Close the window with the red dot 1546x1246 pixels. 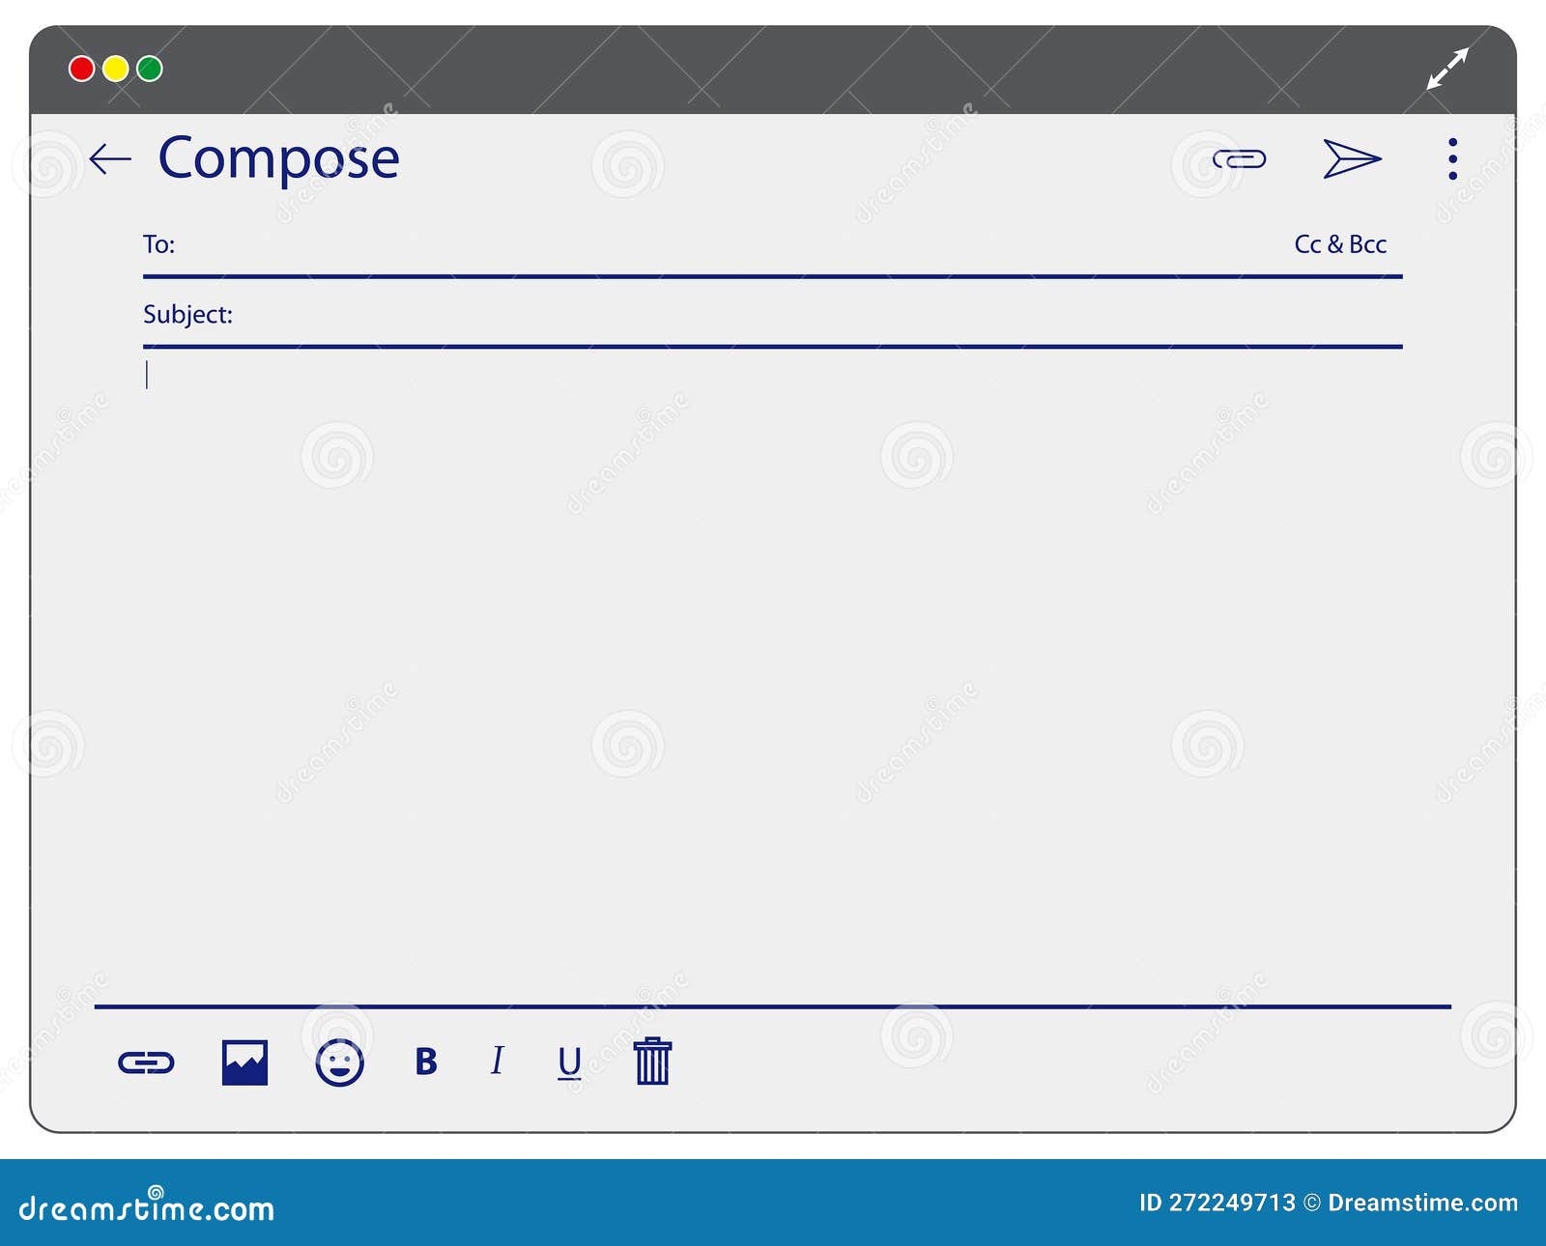click(x=81, y=69)
